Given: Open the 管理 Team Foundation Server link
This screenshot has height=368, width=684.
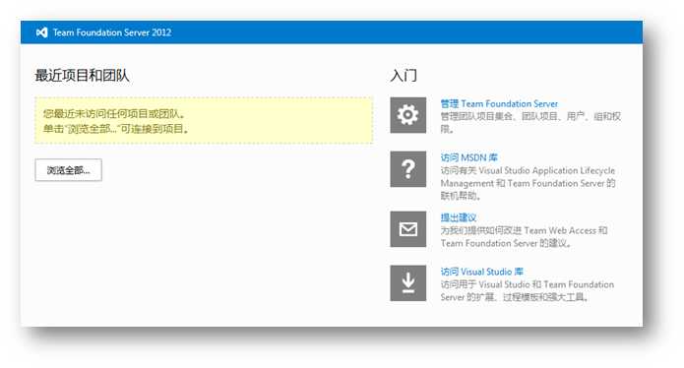Looking at the screenshot, I should (x=499, y=103).
